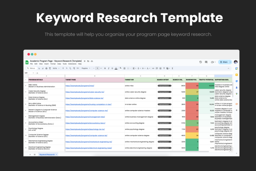Click the create filter icon
The height and width of the screenshot is (171, 256).
point(164,68)
